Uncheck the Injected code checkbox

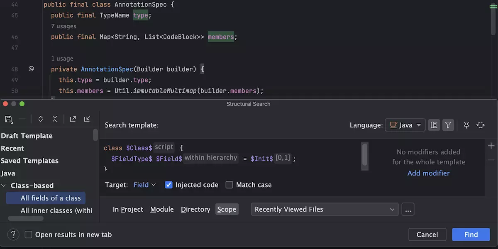pos(168,185)
